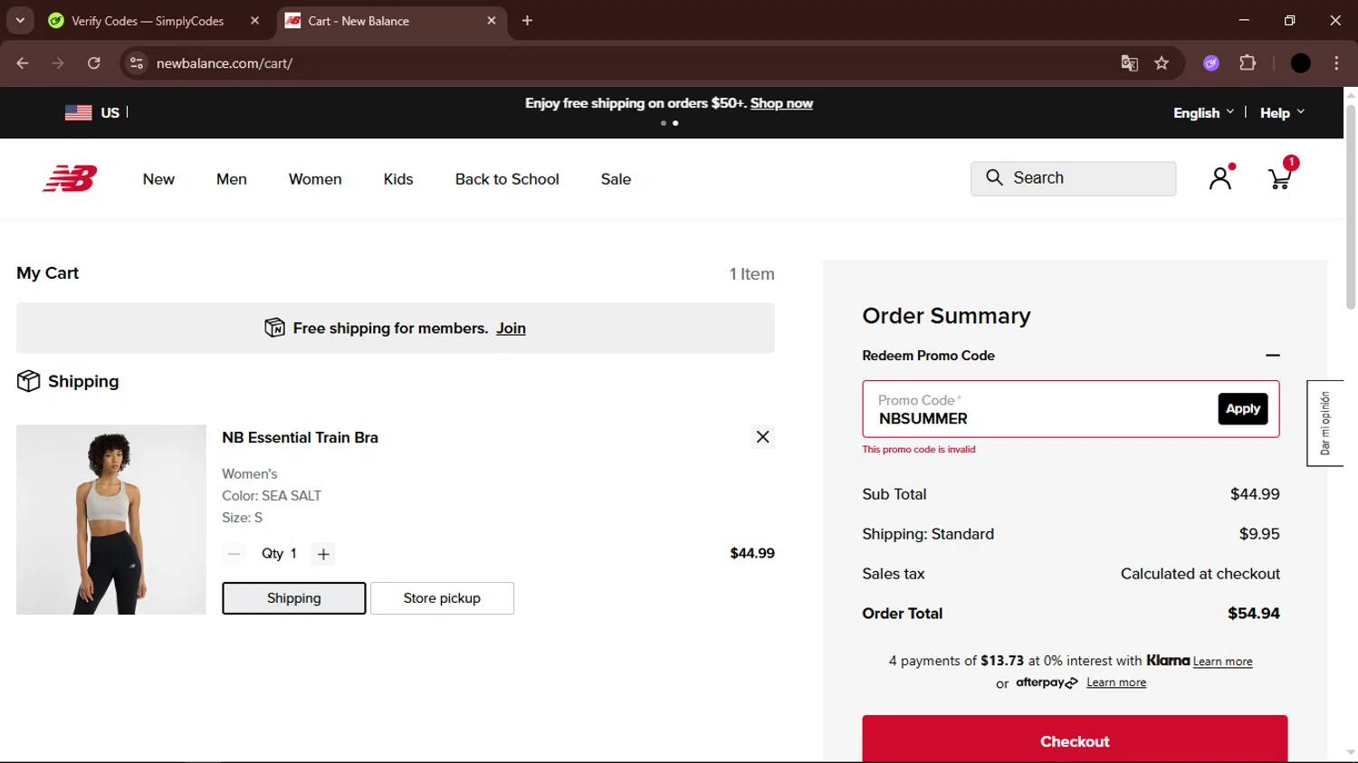This screenshot has width=1358, height=763.
Task: Click the New Balance logo
Action: click(70, 178)
